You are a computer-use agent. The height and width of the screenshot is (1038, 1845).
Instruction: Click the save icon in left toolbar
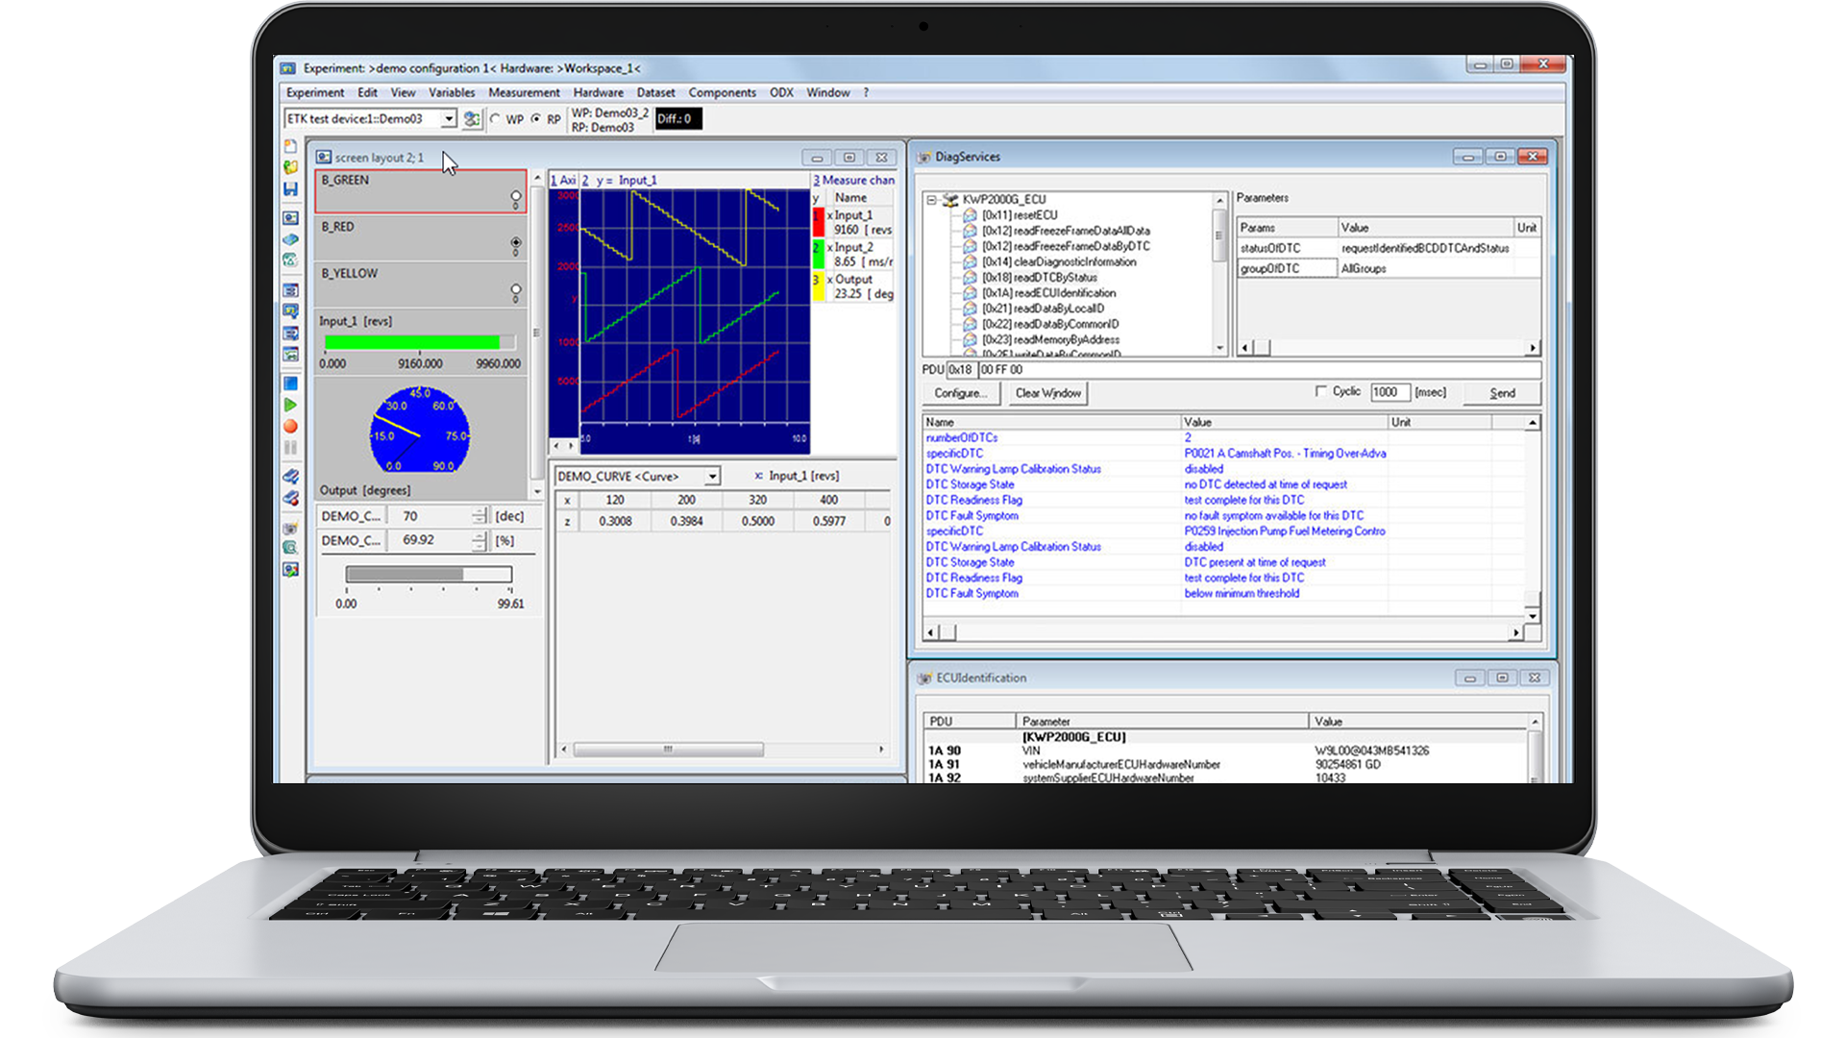290,189
